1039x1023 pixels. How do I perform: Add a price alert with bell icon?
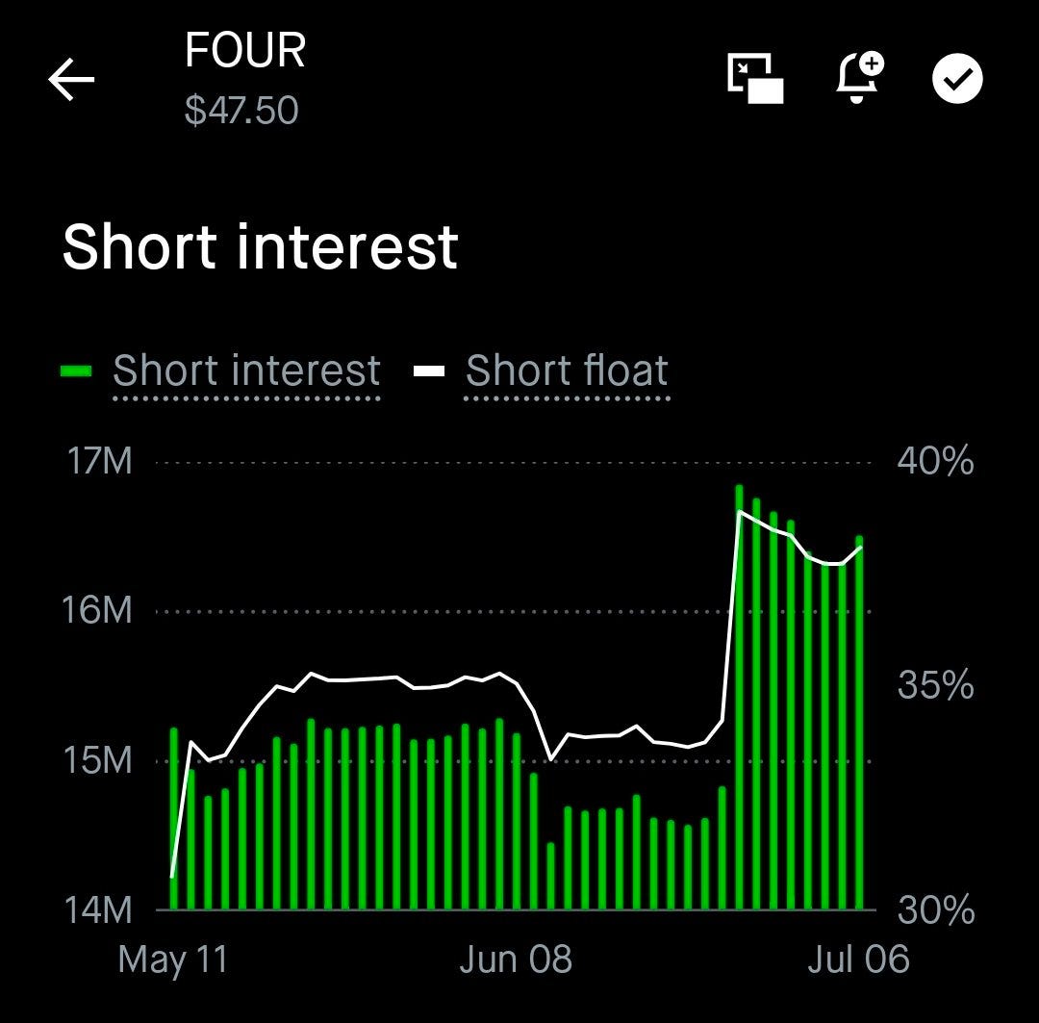point(859,78)
